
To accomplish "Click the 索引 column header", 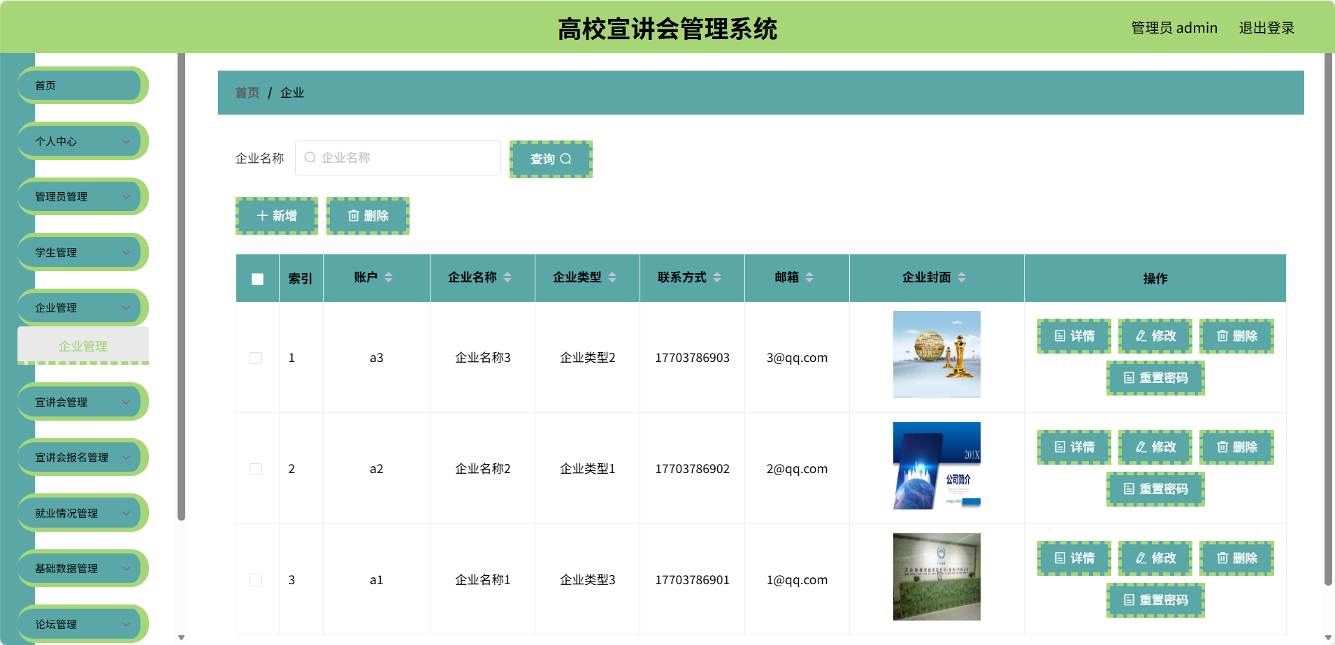I will 301,279.
